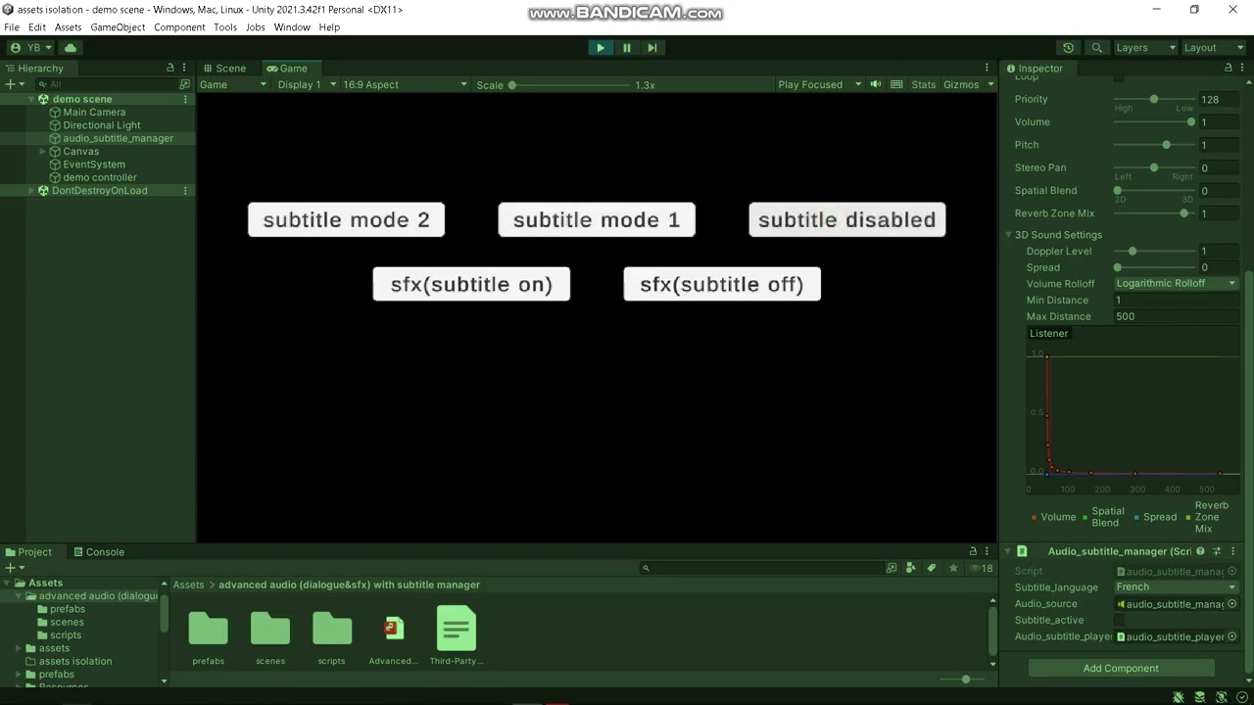Toggle the Inspector panel lock icon

click(x=1229, y=68)
